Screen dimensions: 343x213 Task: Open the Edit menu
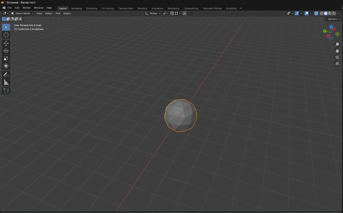17,8
